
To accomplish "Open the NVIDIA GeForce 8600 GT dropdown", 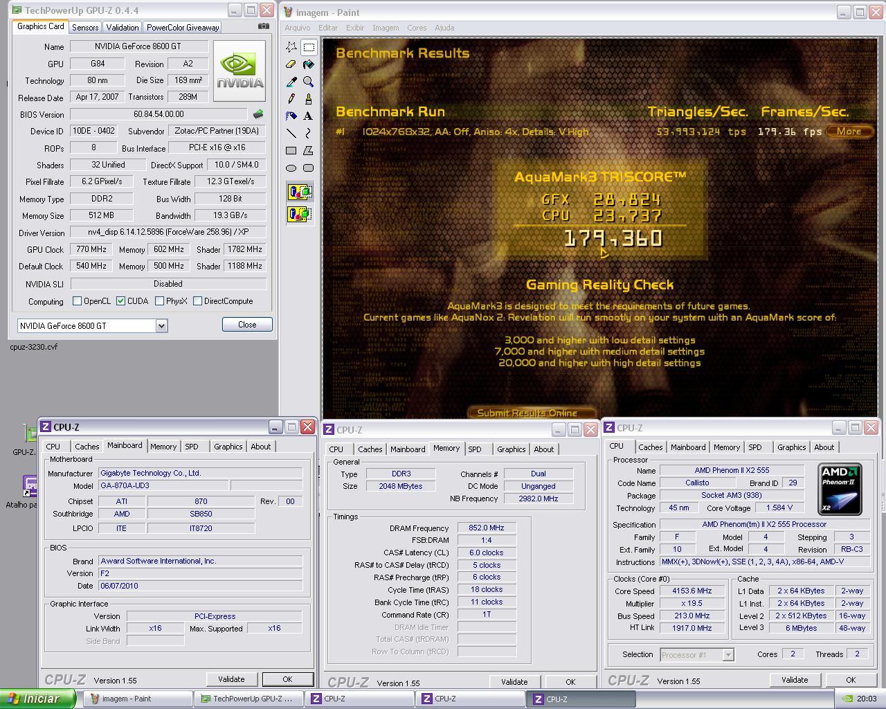I will [161, 325].
